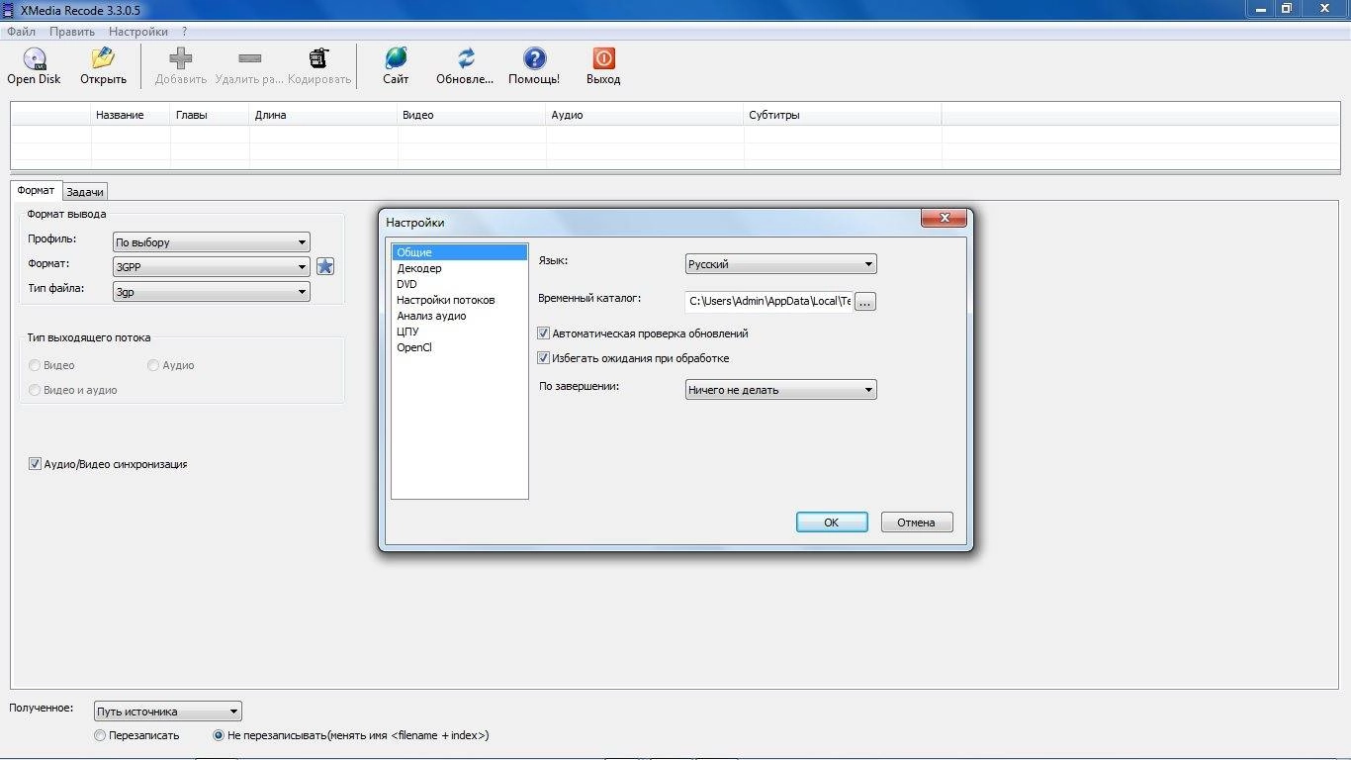
Task: Close the Настройки dialog with X
Action: tap(943, 218)
